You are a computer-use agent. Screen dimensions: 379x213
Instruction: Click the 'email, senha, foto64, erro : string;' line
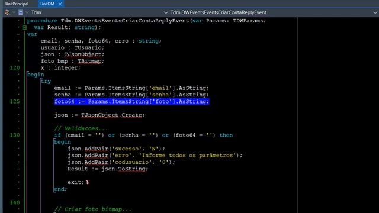(x=101, y=41)
